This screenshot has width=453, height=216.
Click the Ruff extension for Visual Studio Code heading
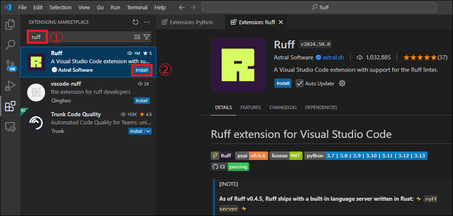[x=301, y=135]
